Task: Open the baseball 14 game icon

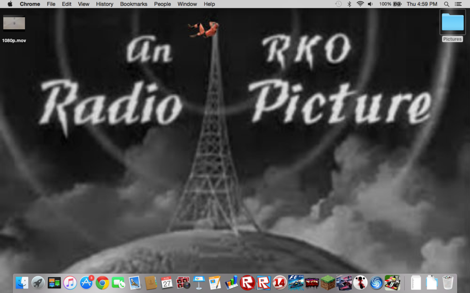Action: tap(280, 282)
